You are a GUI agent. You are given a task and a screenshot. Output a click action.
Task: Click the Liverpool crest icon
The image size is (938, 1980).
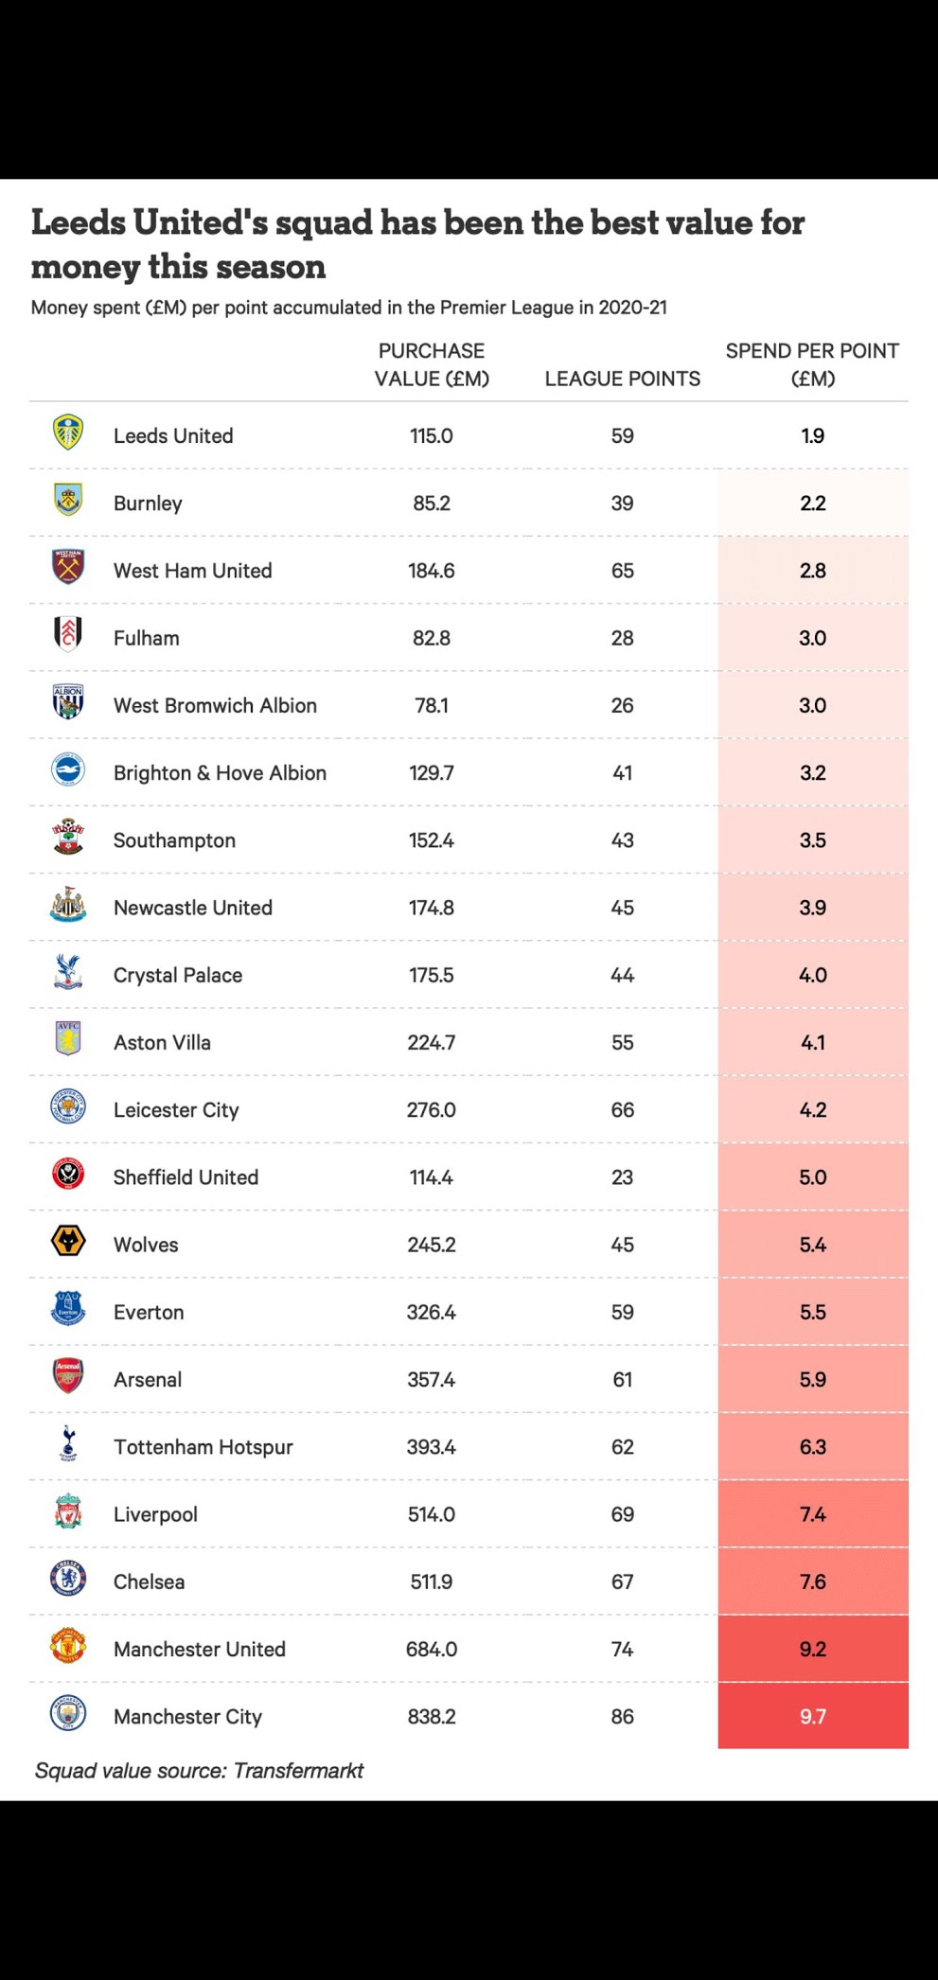68,1512
